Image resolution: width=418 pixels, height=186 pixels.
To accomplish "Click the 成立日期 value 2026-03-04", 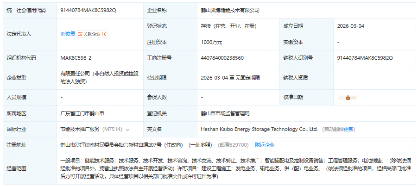I will click(351, 26).
